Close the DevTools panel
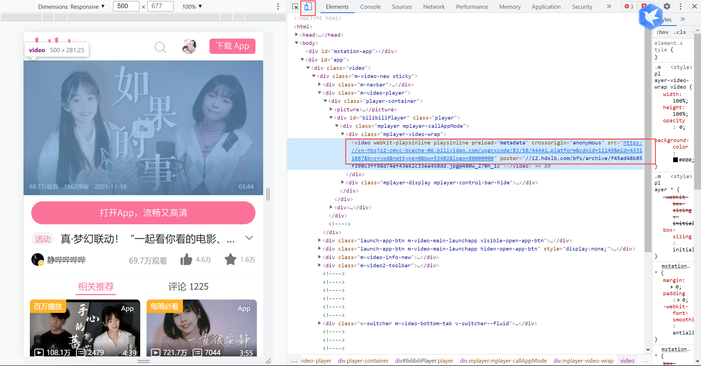This screenshot has width=701, height=366. [x=694, y=6]
